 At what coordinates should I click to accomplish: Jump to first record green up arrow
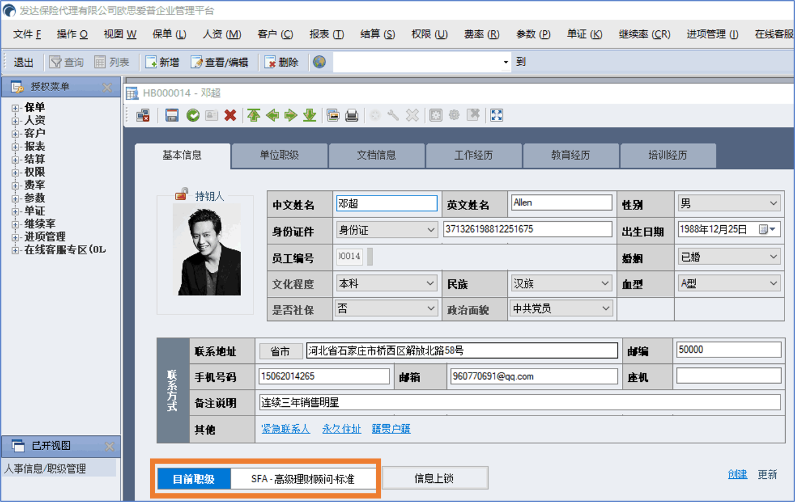coord(253,115)
